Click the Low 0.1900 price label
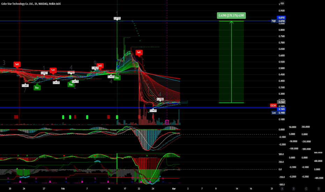325x192 pixels. tap(278, 113)
